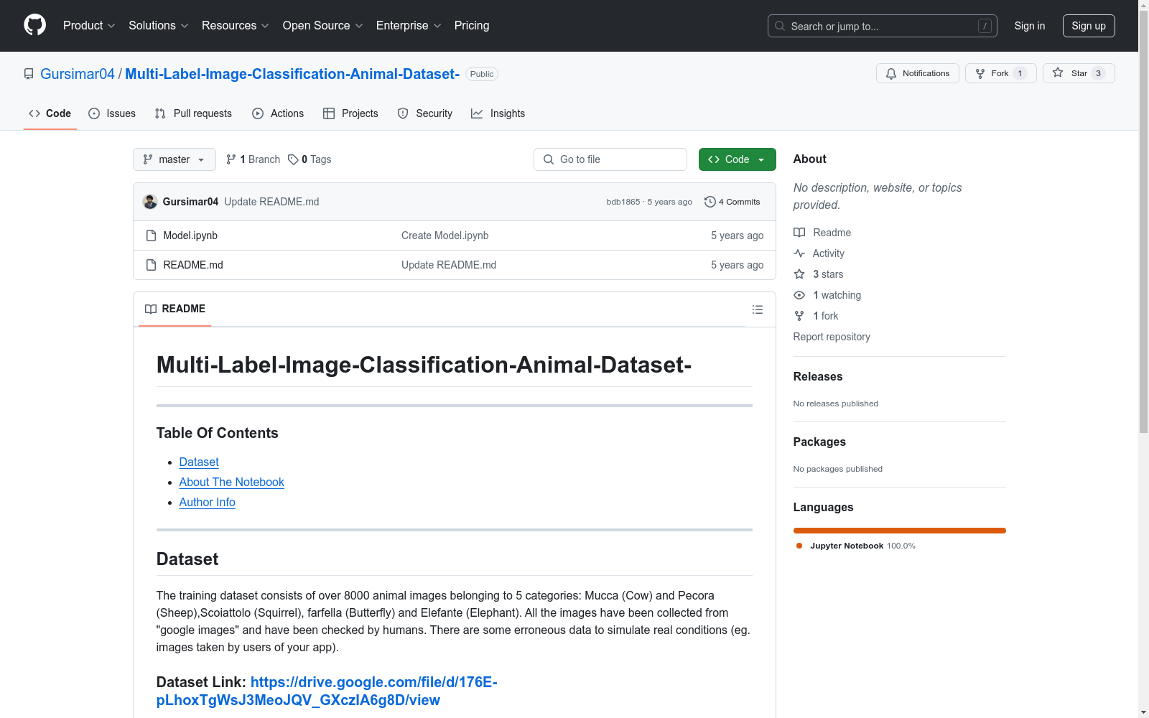Fork the repository using Fork button
1149x718 pixels.
click(x=1000, y=73)
